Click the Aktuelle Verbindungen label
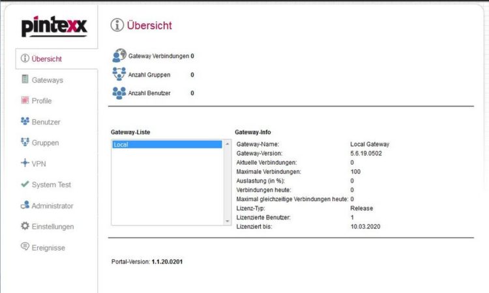This screenshot has width=489, height=293. click(267, 163)
